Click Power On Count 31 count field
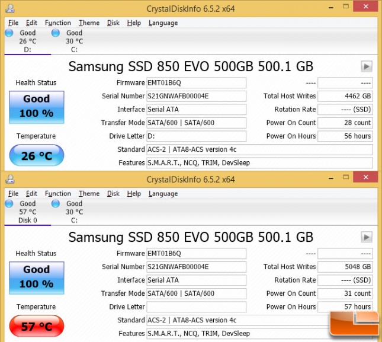382x342 pixels. (x=345, y=293)
